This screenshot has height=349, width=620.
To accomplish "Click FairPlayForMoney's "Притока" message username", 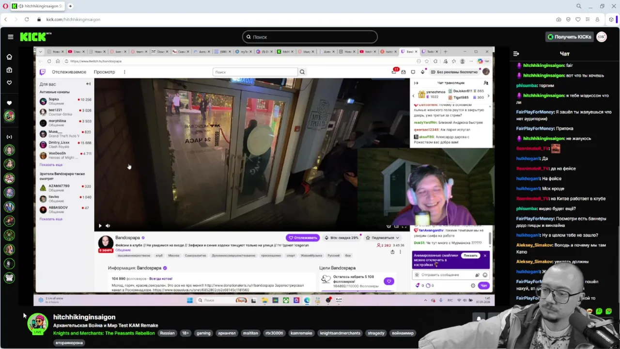I will [x=535, y=128].
